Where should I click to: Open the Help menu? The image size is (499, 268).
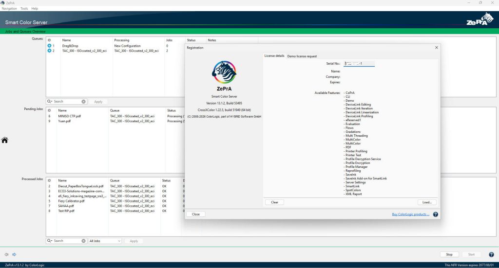[x=35, y=9]
